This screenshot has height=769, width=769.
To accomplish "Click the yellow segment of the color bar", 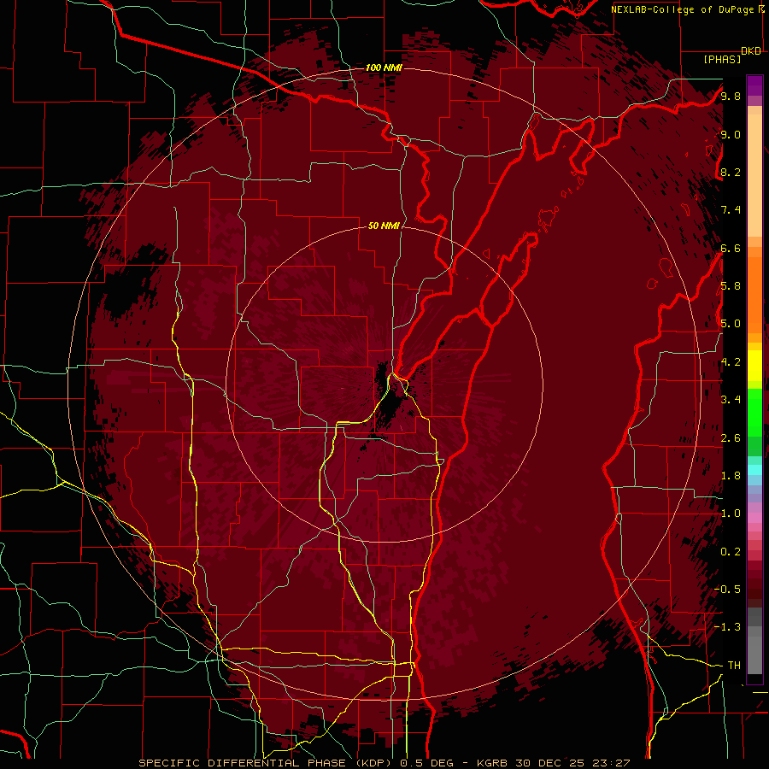I will (x=754, y=365).
